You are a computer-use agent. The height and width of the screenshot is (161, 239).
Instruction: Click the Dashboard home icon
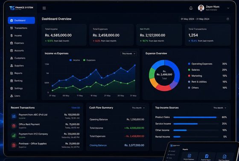(x=12, y=20)
